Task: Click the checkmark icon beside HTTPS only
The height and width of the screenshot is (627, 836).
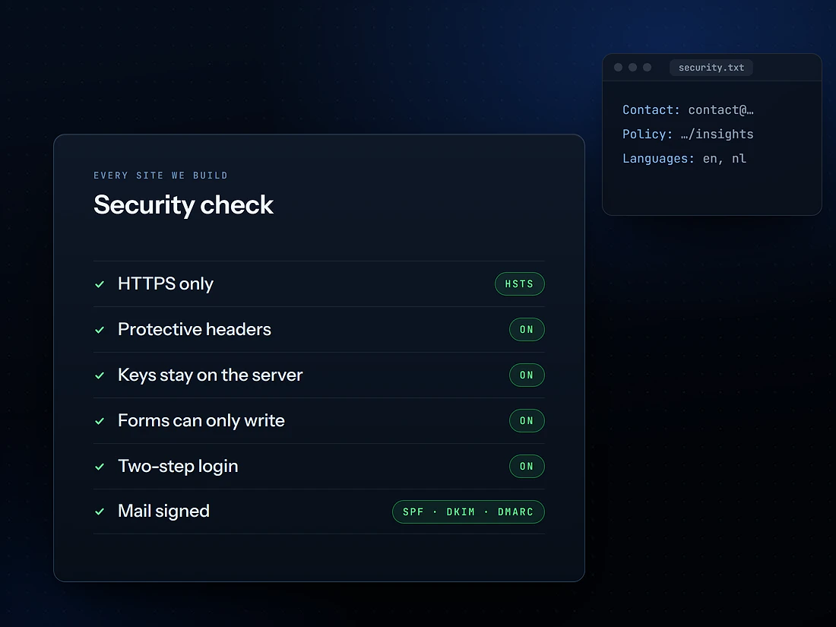Action: pos(100,284)
